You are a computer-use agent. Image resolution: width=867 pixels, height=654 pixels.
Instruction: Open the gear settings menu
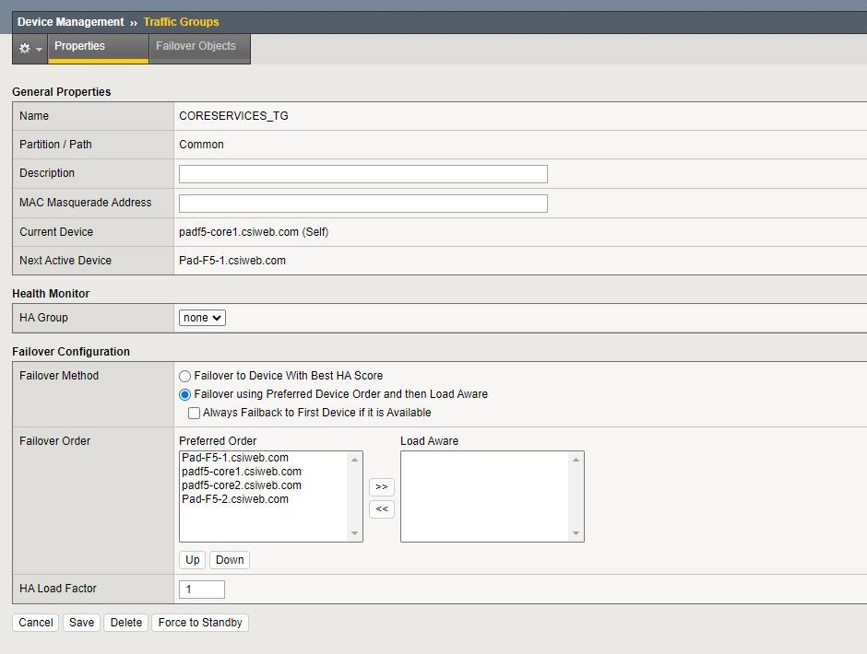30,48
